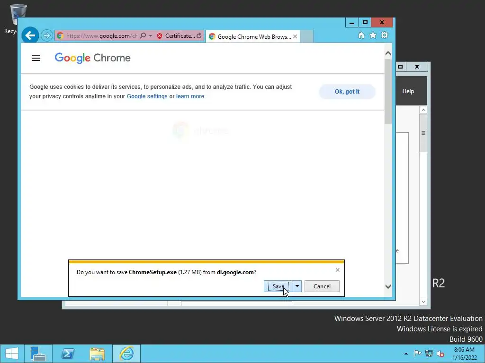The height and width of the screenshot is (363, 485).
Task: Select the Google Chrome Web Browser tab
Action: click(250, 37)
